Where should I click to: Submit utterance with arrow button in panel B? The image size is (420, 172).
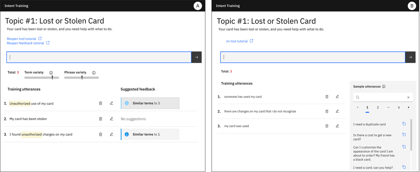[410, 57]
